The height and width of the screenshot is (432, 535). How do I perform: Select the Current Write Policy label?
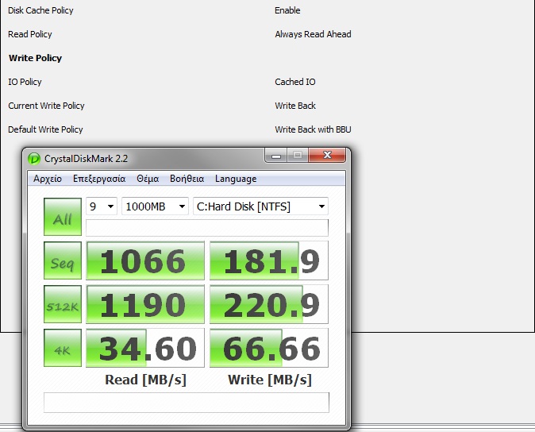pos(46,106)
